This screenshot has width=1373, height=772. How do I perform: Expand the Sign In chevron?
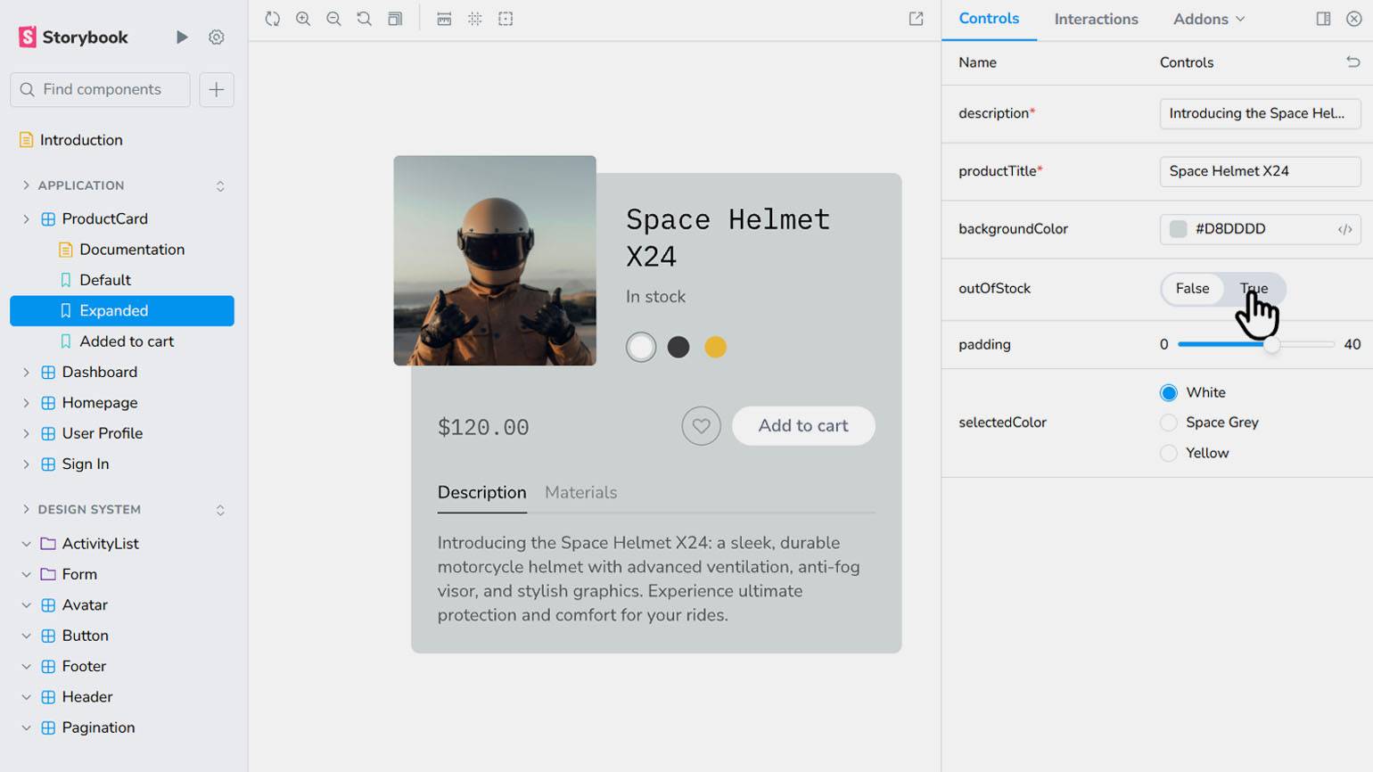point(26,464)
